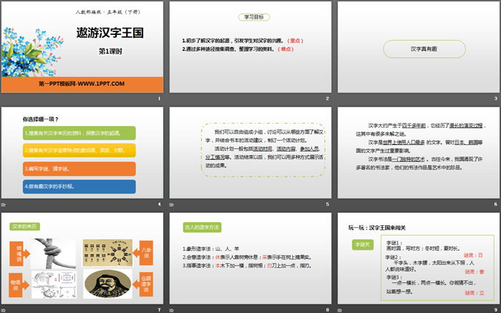Select the orange 结绳说 arrow label
The width and height of the screenshot is (501, 313).
[18, 253]
